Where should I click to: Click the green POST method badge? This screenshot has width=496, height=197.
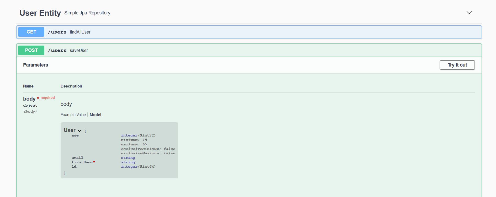31,50
